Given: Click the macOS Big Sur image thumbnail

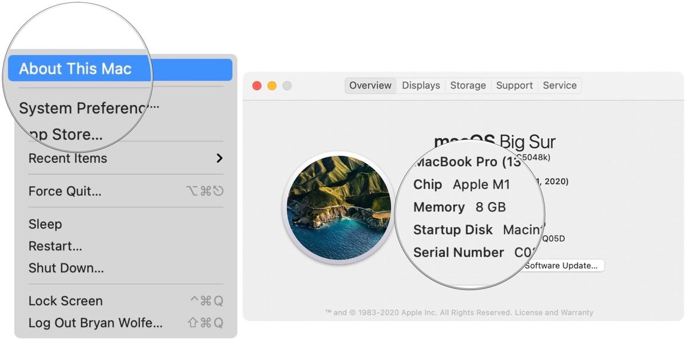Looking at the screenshot, I should [340, 207].
